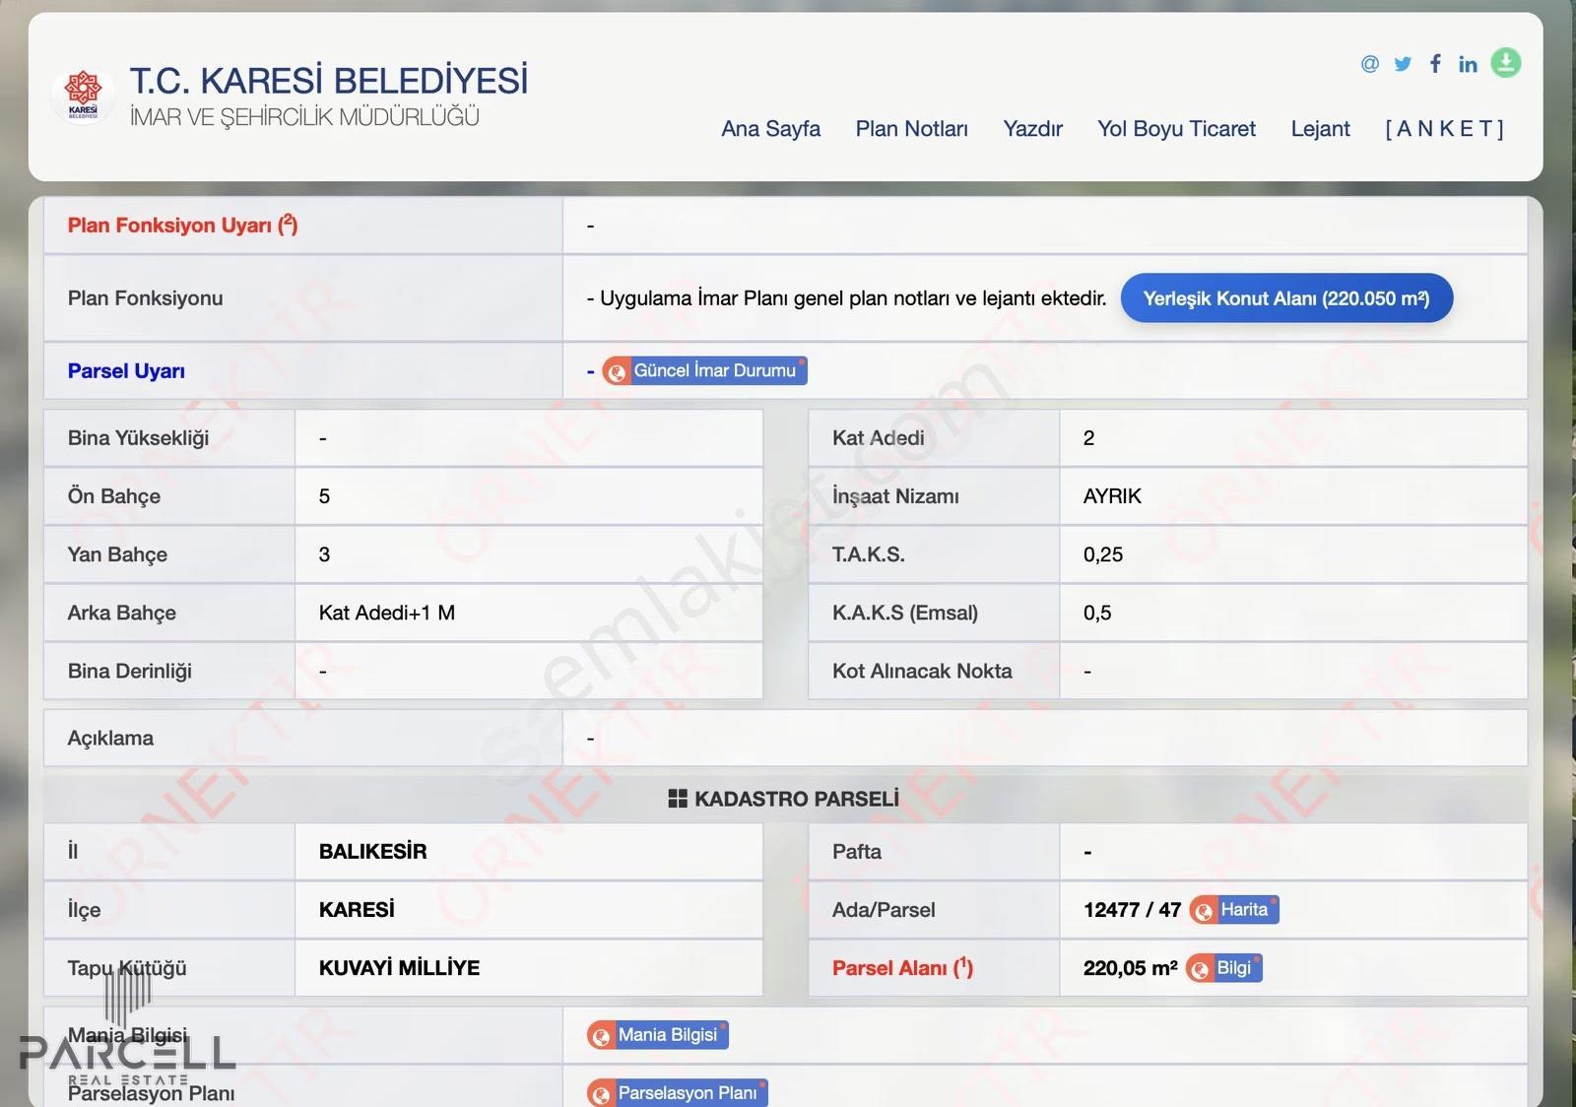This screenshot has height=1107, width=1576.
Task: Click the Parsel Uyarı label
Action: [x=126, y=371]
